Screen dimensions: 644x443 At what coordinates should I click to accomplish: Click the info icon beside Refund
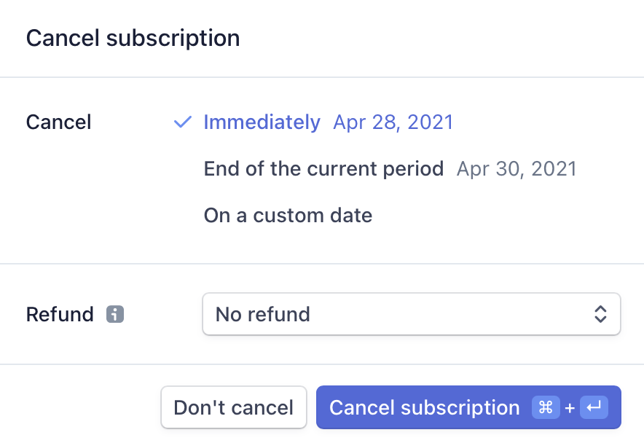(x=115, y=314)
